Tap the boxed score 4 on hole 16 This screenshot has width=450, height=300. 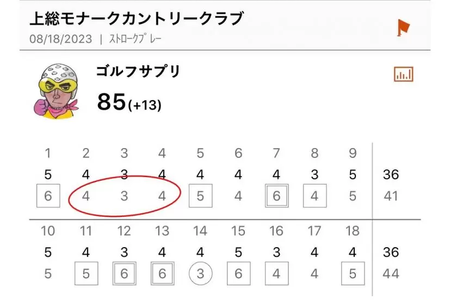pos(276,274)
